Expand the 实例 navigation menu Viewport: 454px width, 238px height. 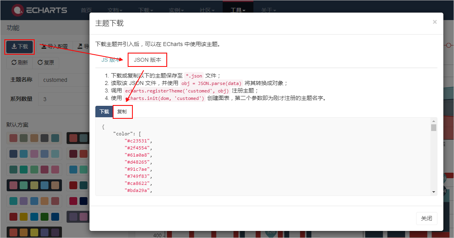(176, 10)
